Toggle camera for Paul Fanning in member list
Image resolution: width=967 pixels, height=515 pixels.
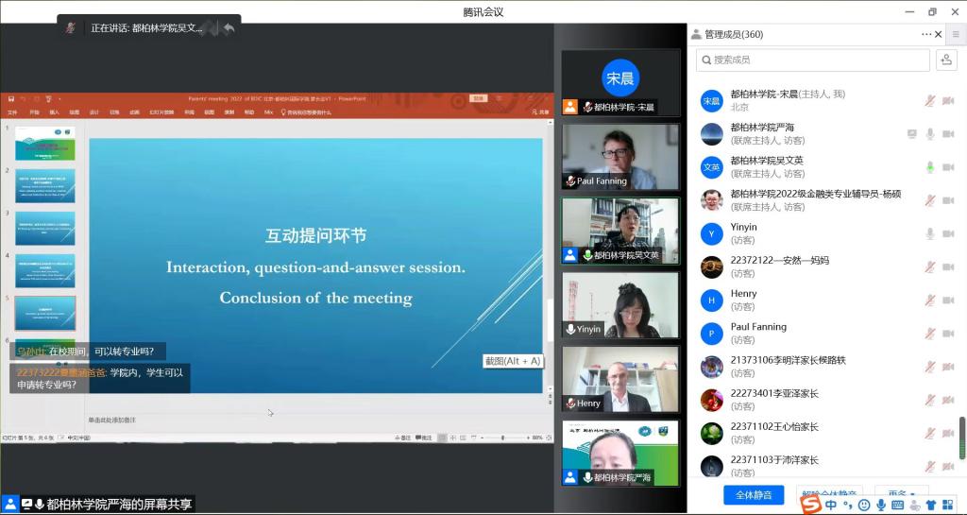[947, 334]
